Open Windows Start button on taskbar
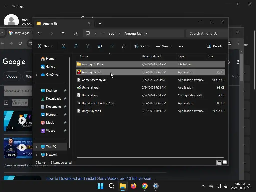This screenshot has height=192, width=256. point(100,186)
